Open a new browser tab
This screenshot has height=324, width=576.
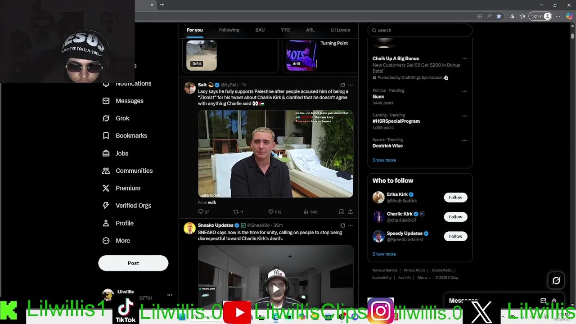pyautogui.click(x=162, y=5)
